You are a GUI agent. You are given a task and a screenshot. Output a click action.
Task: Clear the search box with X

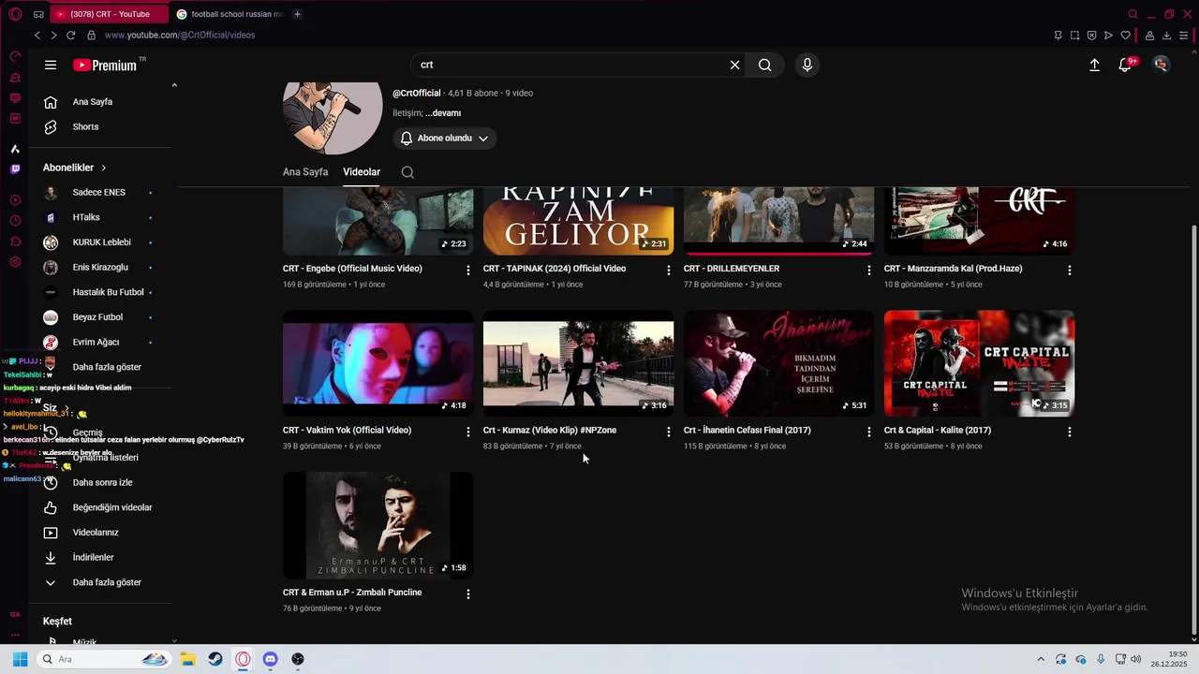(x=734, y=65)
